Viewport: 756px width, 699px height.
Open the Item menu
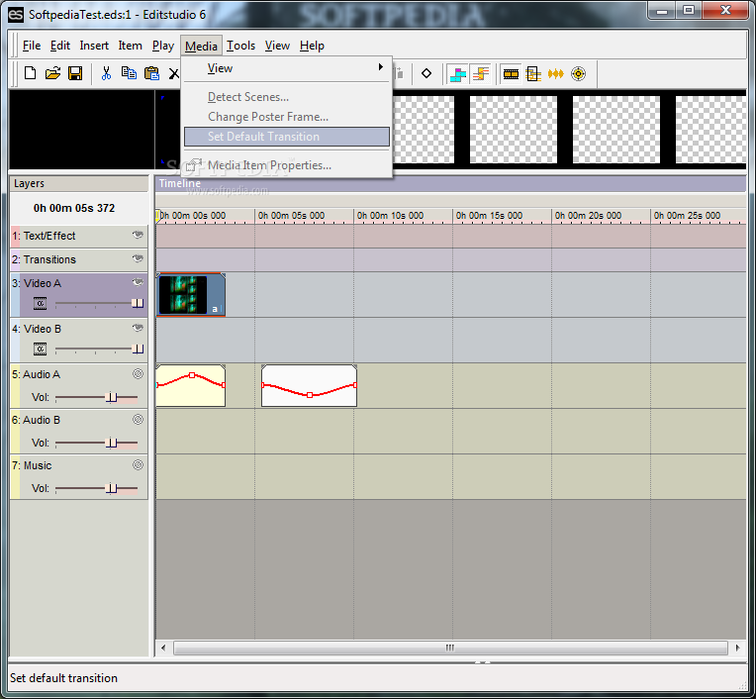tap(131, 46)
